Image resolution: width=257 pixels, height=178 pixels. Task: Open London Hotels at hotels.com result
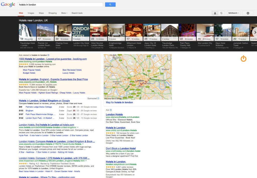click(x=46, y=125)
